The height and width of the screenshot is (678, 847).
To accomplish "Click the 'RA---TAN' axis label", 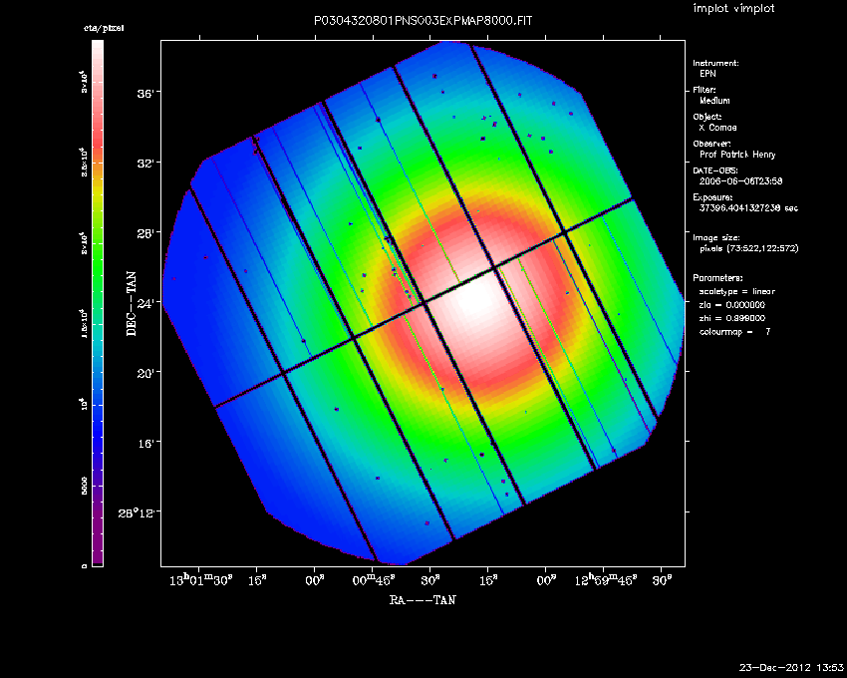I will pos(423,599).
